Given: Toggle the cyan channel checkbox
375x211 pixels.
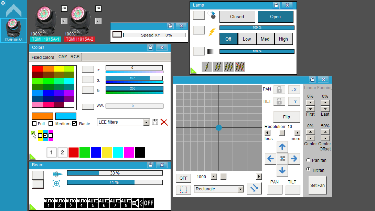Looking at the screenshot, I should point(45,135).
